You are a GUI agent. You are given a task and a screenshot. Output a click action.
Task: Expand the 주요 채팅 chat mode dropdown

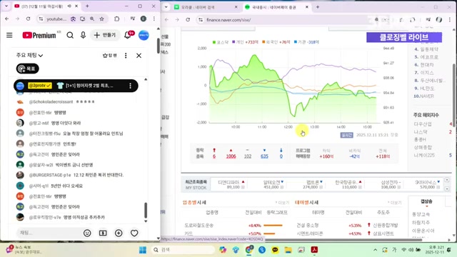[x=29, y=55]
